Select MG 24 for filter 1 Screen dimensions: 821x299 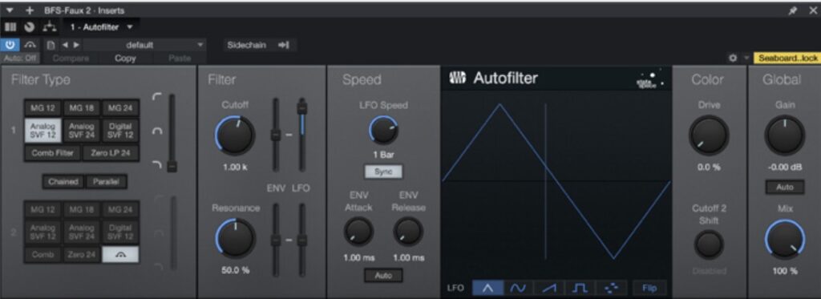point(120,108)
